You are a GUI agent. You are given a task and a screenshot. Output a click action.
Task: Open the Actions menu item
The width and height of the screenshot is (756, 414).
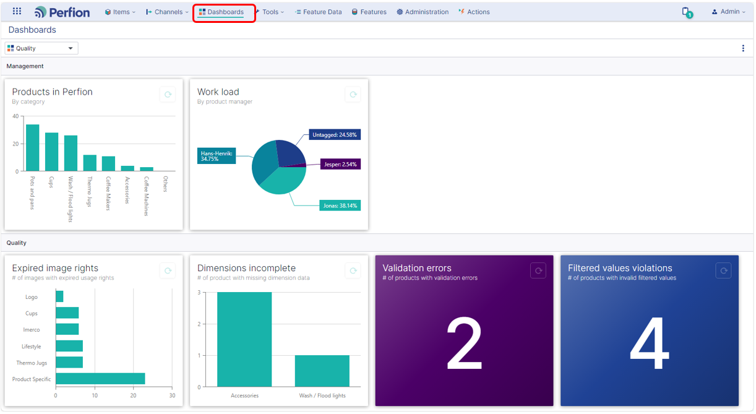474,12
